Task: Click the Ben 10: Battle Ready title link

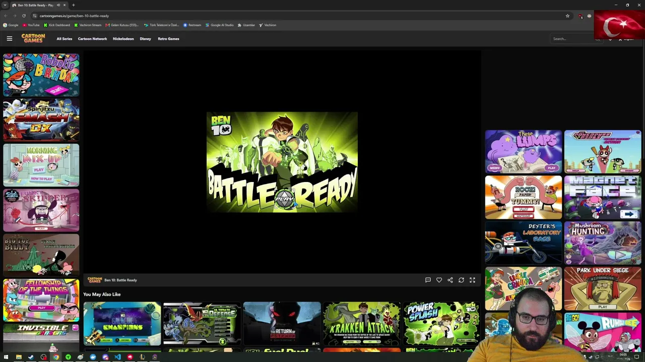Action: click(x=120, y=280)
